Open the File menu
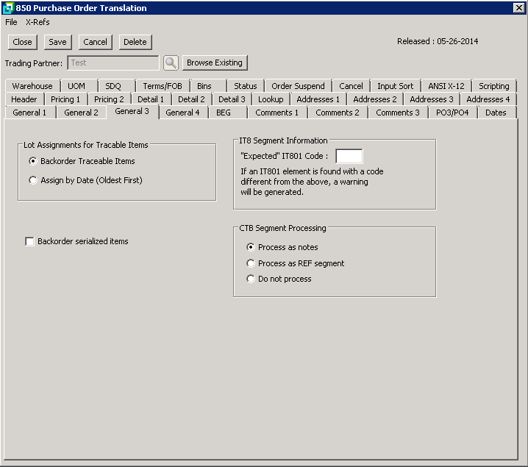 11,22
